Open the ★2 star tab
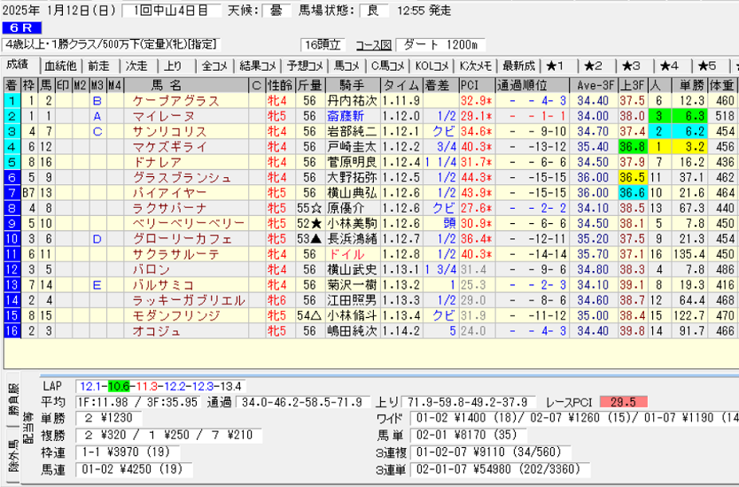The image size is (739, 487). 594,66
